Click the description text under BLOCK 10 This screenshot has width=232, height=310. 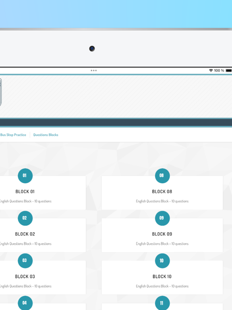point(162,286)
